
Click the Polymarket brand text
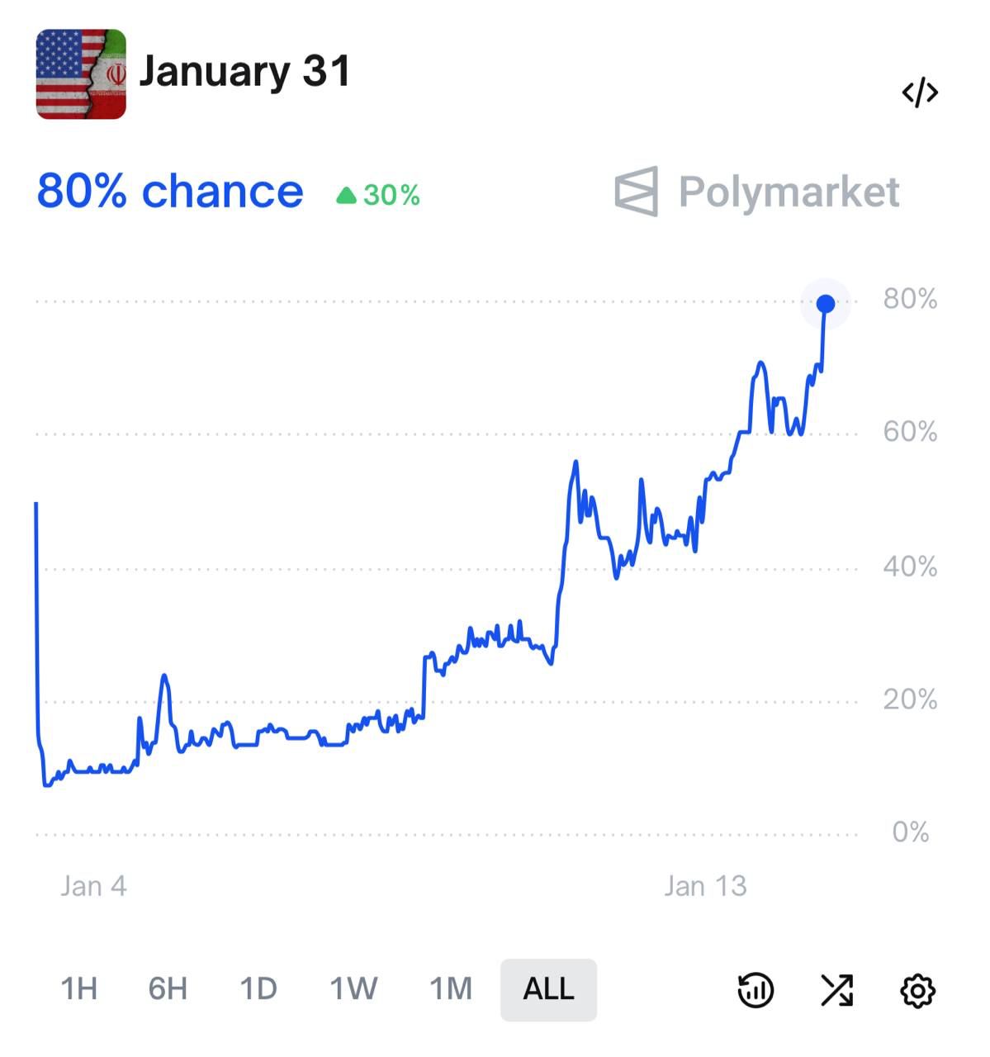[789, 192]
